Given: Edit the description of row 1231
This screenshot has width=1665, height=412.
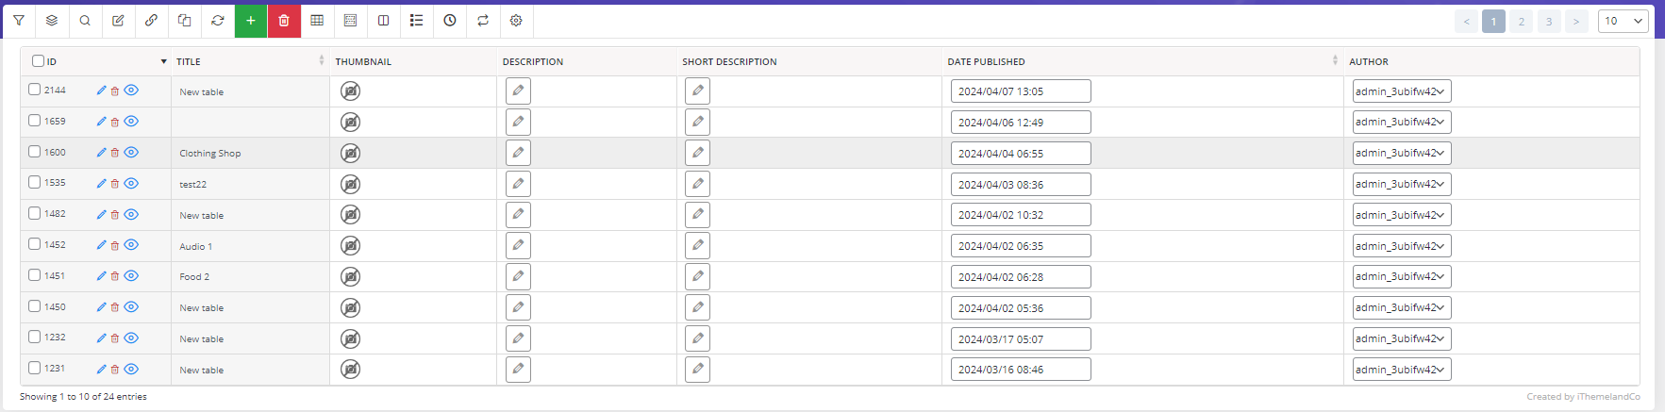Looking at the screenshot, I should click(x=518, y=370).
